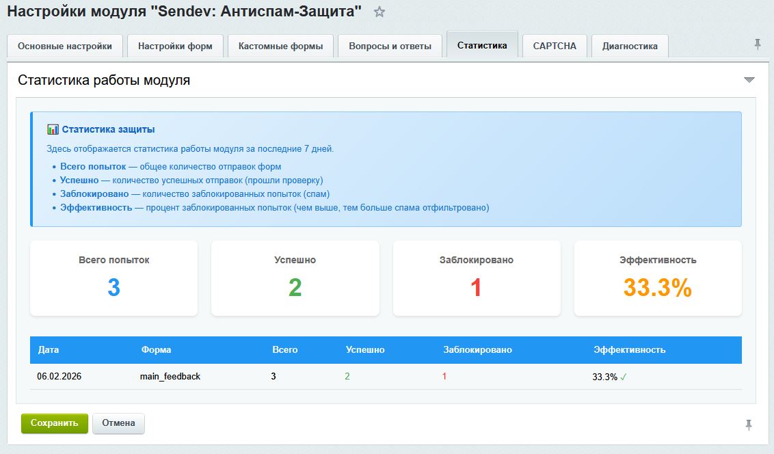Click the Дата column header
Image resolution: width=774 pixels, height=454 pixels.
point(47,349)
